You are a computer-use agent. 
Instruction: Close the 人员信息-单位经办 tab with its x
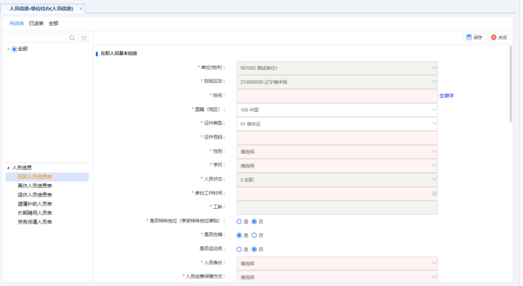point(81,9)
